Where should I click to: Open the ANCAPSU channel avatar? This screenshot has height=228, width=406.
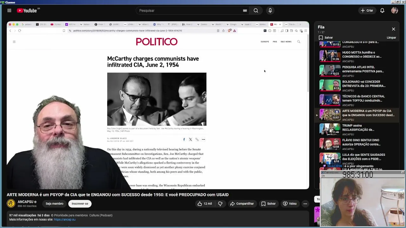pos(11,204)
